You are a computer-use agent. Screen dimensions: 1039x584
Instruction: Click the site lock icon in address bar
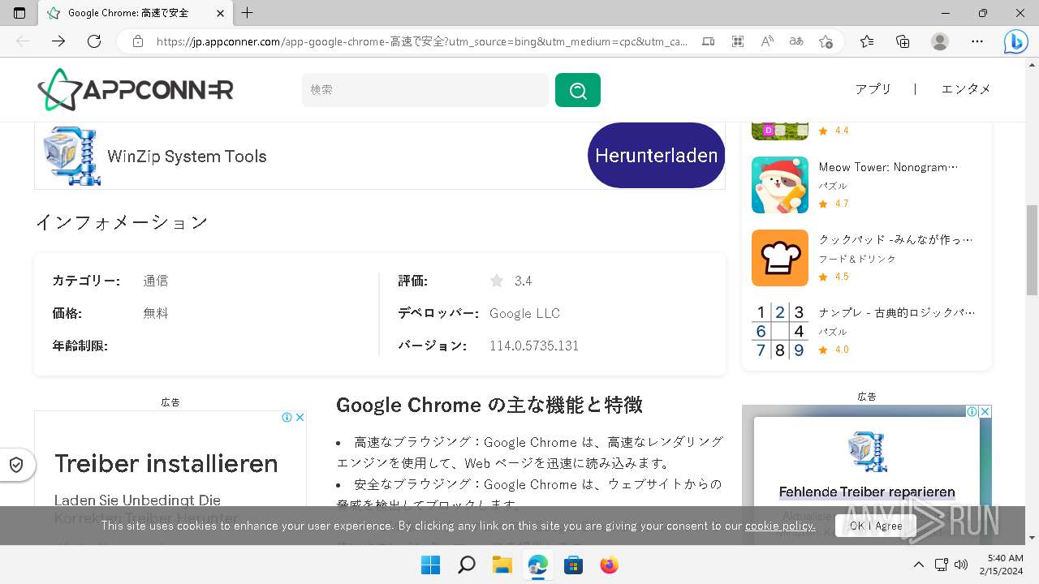(138, 41)
